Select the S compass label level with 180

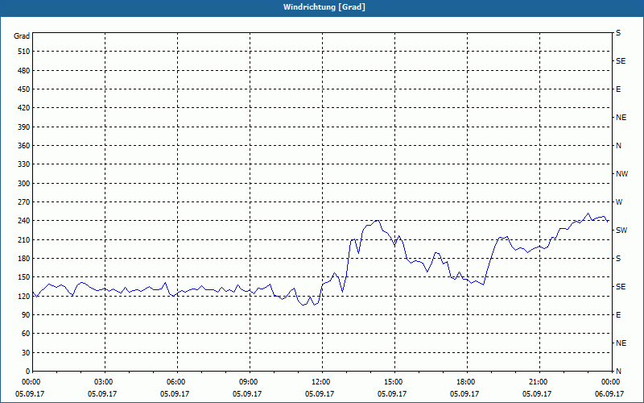618,259
